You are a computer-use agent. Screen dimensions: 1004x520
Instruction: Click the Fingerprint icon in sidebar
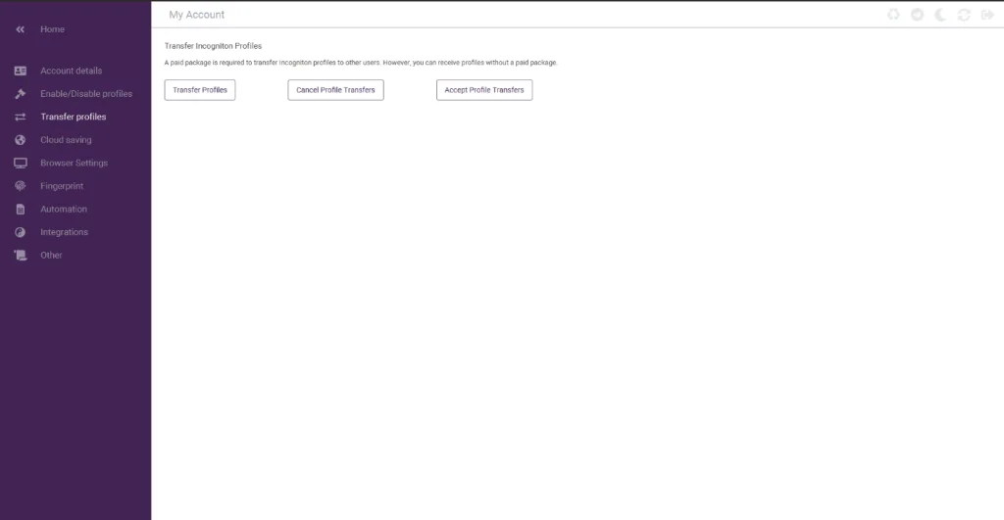20,186
